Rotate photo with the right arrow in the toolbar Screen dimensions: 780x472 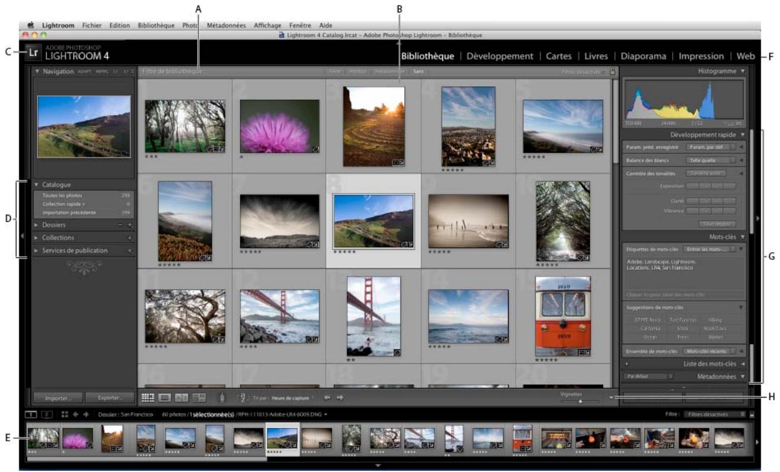[340, 397]
